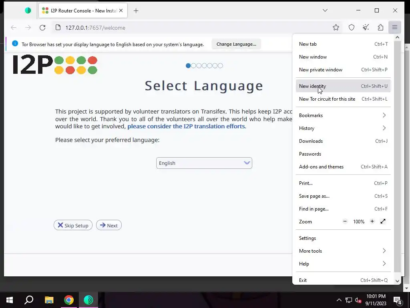This screenshot has height=308, width=410.
Task: Select New private window menu item
Action: pos(343,70)
